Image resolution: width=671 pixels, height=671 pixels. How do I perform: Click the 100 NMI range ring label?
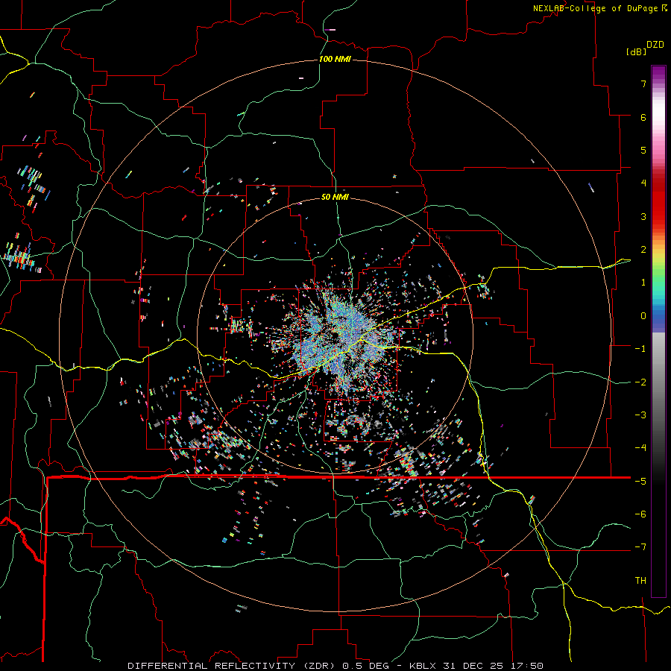click(335, 59)
